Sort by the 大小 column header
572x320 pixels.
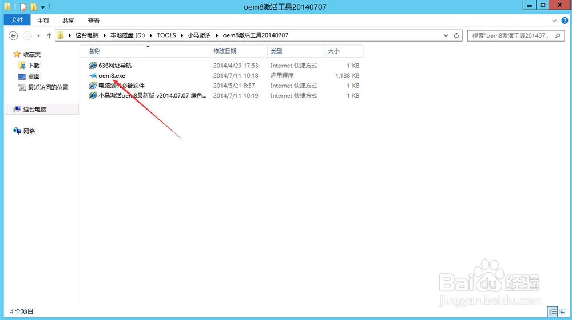coord(344,51)
